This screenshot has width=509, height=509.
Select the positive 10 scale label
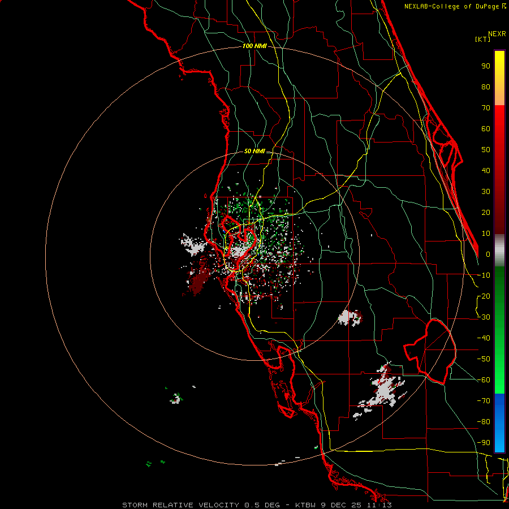[x=486, y=234]
